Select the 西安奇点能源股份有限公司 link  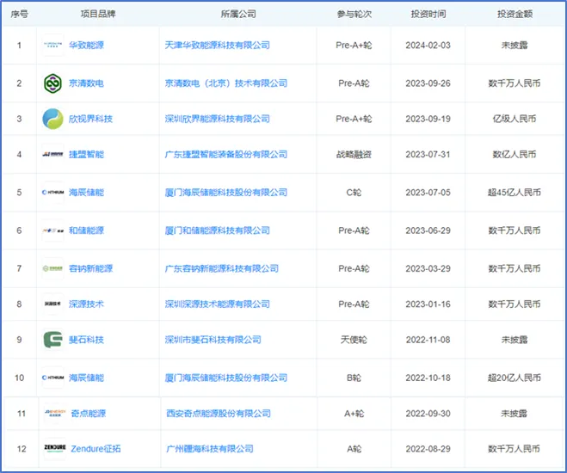[221, 414]
